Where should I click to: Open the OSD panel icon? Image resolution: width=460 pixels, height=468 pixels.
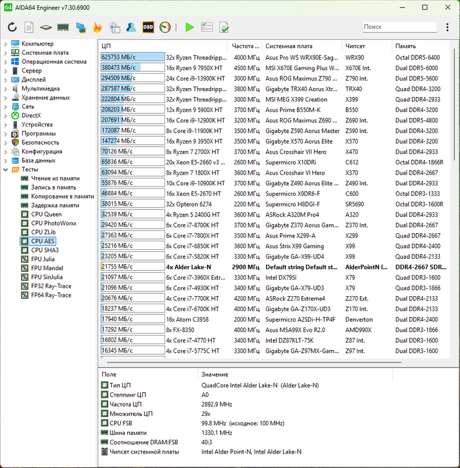pos(148,27)
